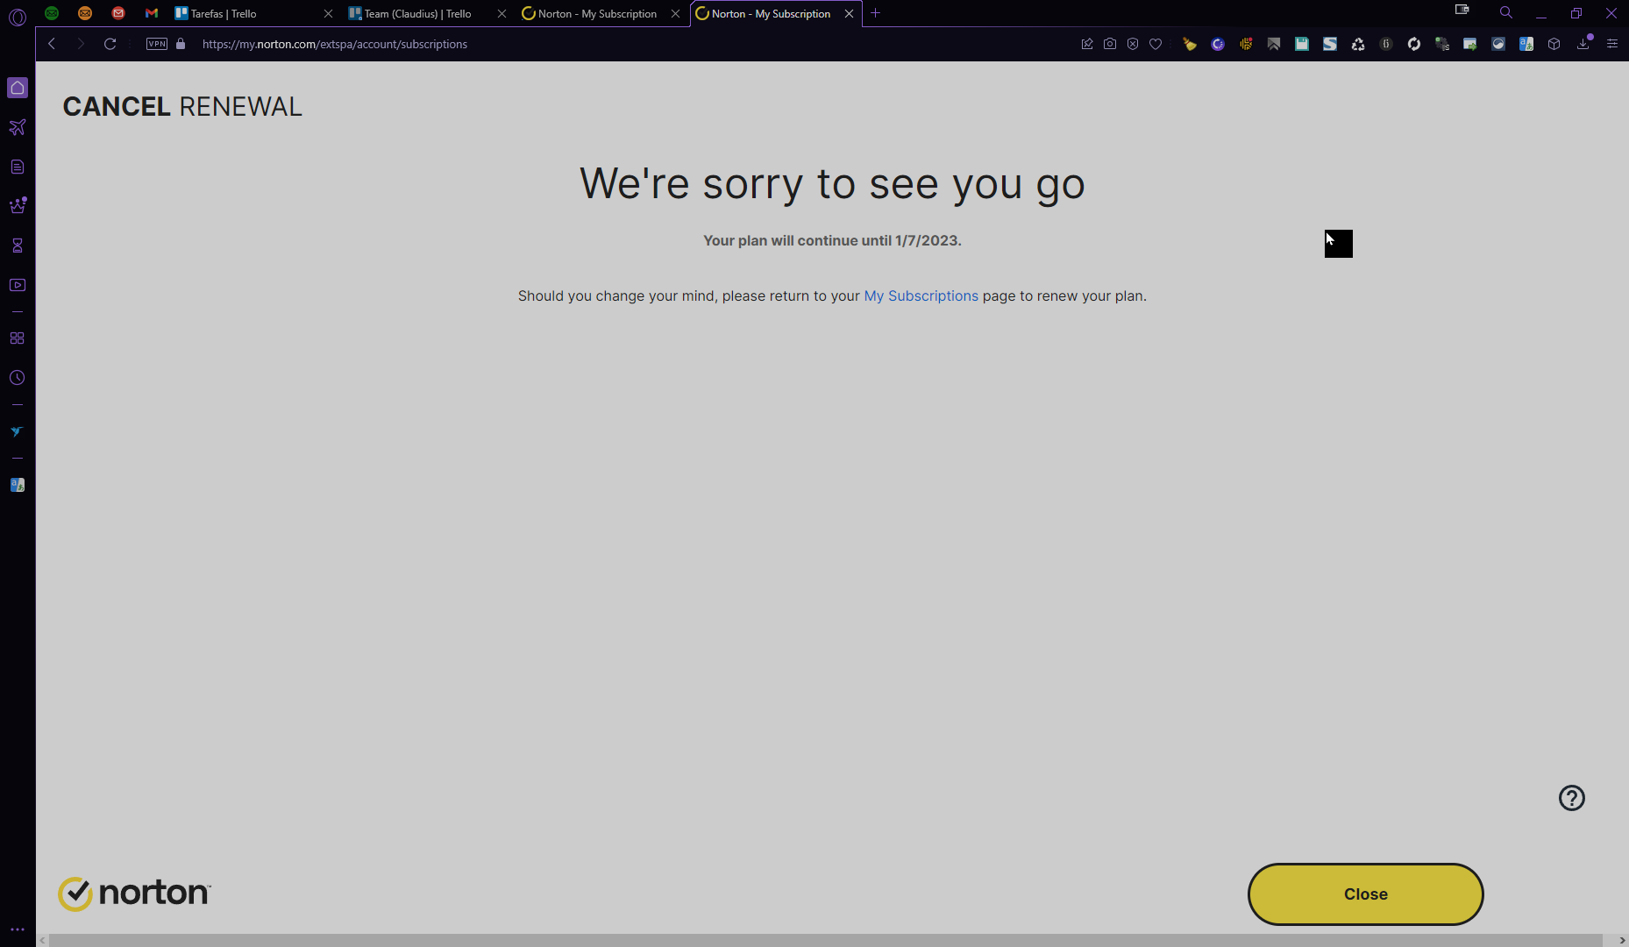Viewport: 1629px width, 947px height.
Task: Click the broom cleaner extension icon
Action: coord(1190,44)
